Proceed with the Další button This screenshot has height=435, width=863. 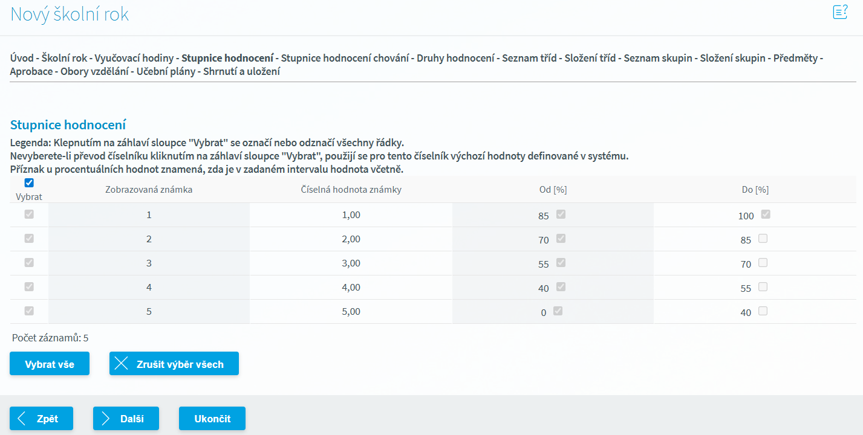tap(126, 418)
